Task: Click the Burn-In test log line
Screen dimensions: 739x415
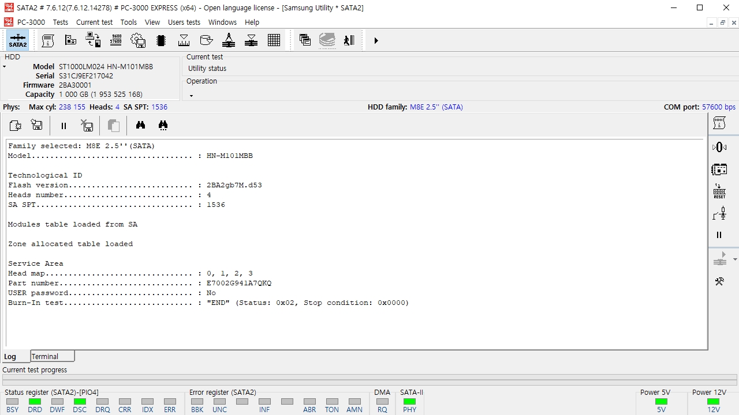Action: click(208, 303)
